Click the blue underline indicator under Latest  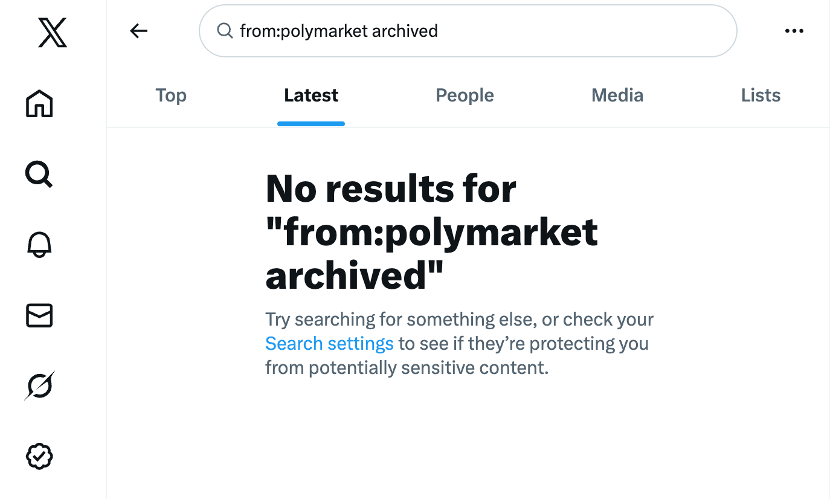tap(310, 123)
